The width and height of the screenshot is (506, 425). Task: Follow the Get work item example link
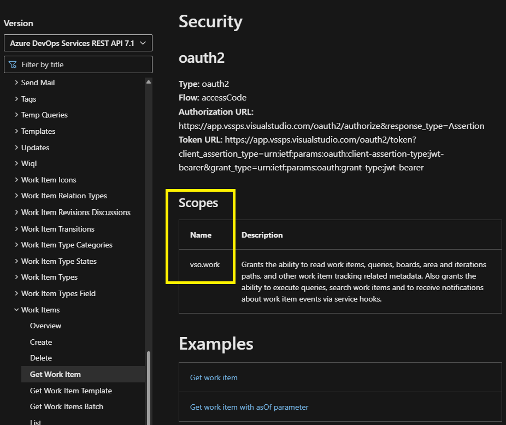click(x=214, y=377)
